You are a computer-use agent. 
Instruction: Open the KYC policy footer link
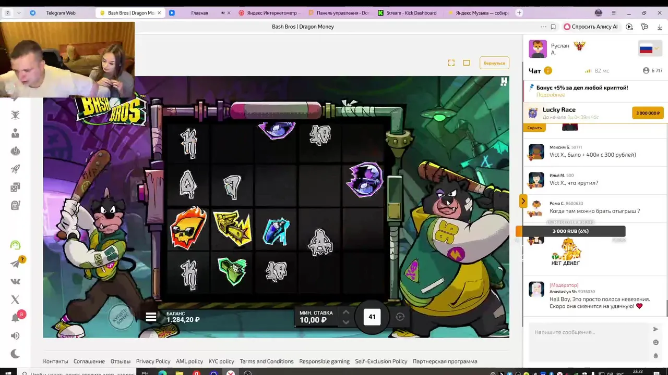point(221,361)
